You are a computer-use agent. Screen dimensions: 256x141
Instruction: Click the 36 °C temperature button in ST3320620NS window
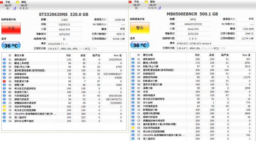point(11,46)
